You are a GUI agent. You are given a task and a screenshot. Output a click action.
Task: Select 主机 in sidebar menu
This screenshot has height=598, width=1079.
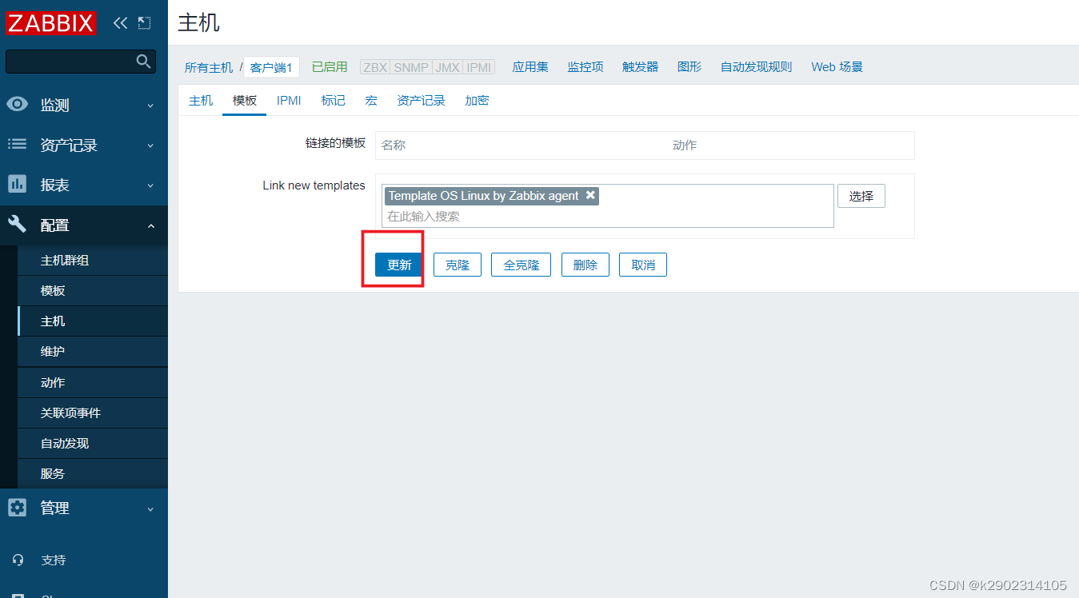[x=92, y=321]
